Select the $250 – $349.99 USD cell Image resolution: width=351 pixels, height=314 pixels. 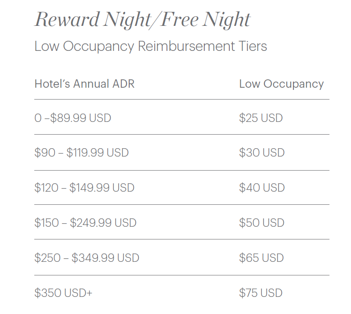click(x=87, y=258)
